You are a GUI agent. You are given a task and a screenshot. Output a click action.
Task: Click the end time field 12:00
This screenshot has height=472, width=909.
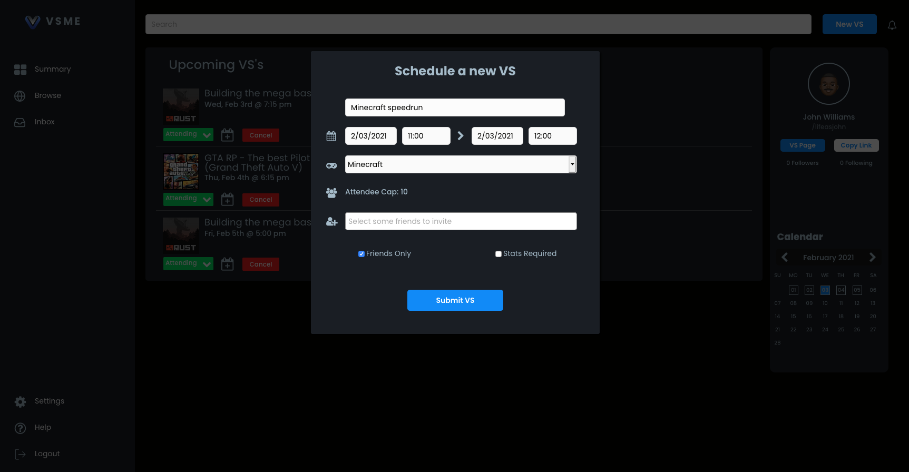(x=553, y=136)
